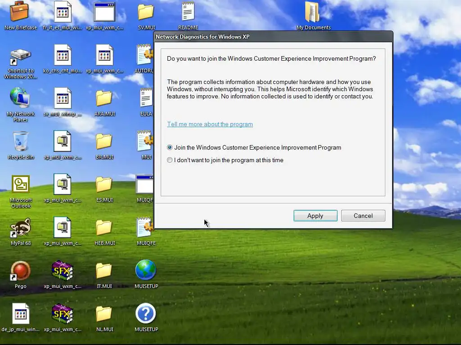
Task: Select the Recycle Bin icon
Action: [20, 142]
